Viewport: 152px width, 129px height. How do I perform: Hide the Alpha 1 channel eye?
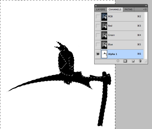tap(98, 54)
